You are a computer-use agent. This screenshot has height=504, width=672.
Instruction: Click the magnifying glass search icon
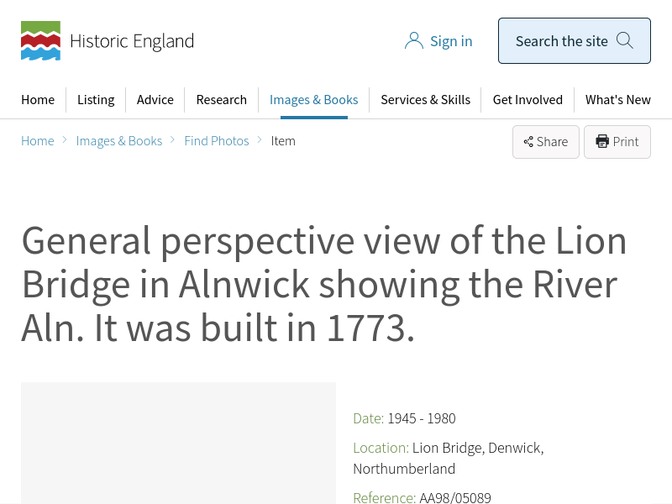624,40
